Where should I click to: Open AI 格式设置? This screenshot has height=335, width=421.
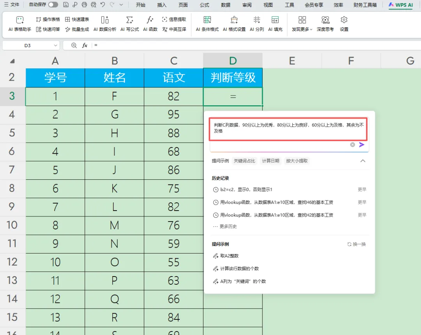234,24
